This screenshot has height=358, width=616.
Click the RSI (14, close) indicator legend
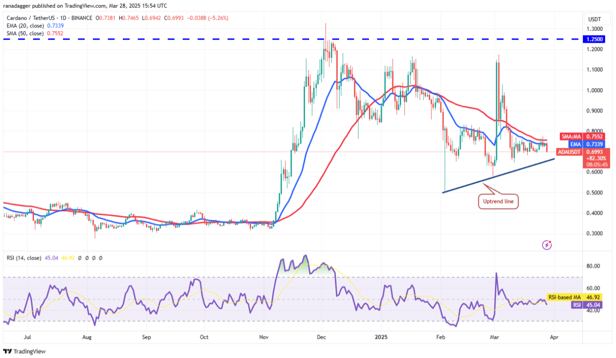[25, 258]
